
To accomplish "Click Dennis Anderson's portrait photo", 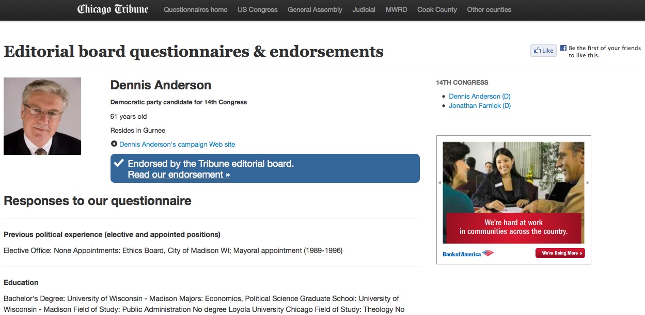I will pyautogui.click(x=42, y=116).
